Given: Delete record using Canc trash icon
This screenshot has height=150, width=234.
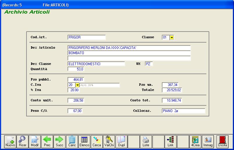Looking at the screenshot, I should [72, 142].
